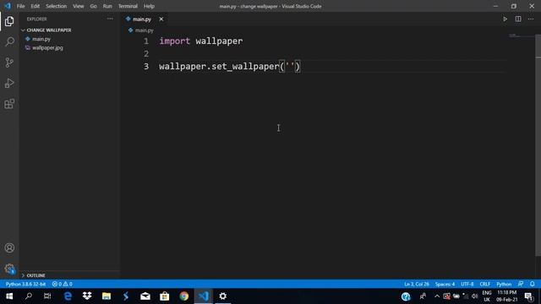Click Ln 3, Col 26 cursor position
The width and height of the screenshot is (541, 304).
pos(417,284)
